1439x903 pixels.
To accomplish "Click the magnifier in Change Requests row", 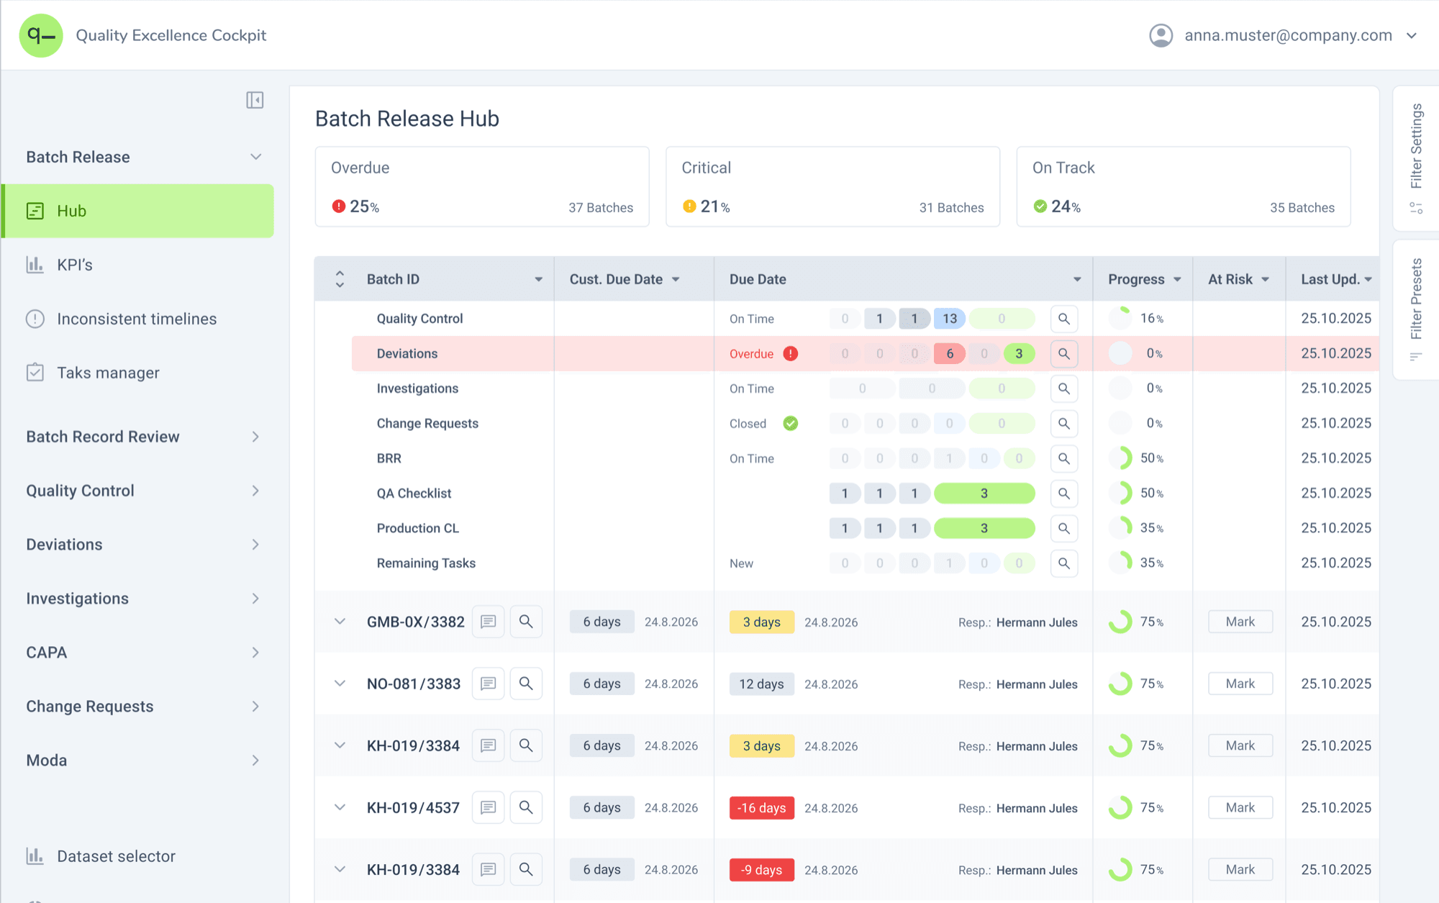I will [1063, 423].
